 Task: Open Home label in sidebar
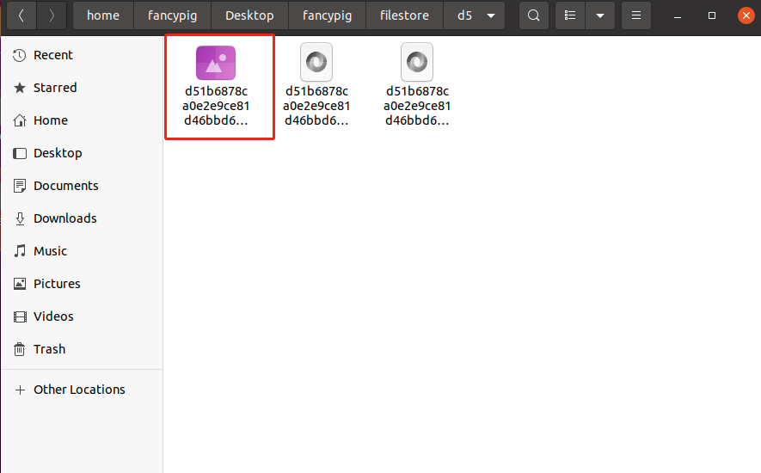point(51,120)
